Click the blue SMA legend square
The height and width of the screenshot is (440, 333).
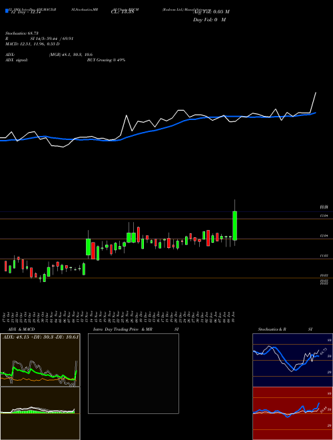7,11
